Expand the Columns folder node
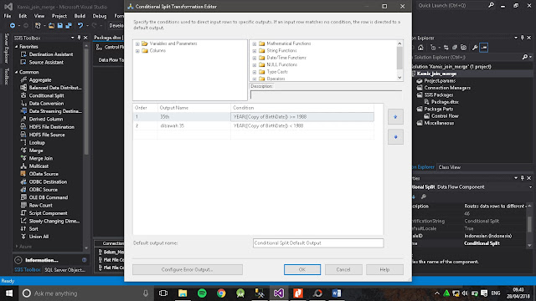This screenshot has width=536, height=301. click(137, 51)
